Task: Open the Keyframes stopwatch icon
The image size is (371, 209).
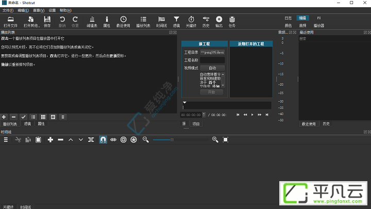Action: [191, 22]
